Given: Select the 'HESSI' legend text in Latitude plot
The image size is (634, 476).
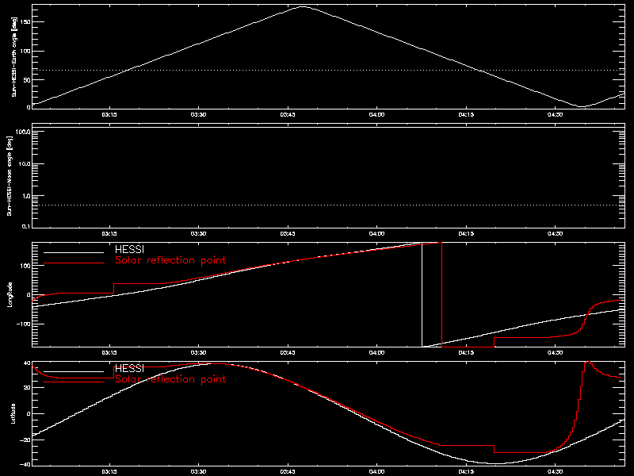Looking at the screenshot, I should (129, 368).
